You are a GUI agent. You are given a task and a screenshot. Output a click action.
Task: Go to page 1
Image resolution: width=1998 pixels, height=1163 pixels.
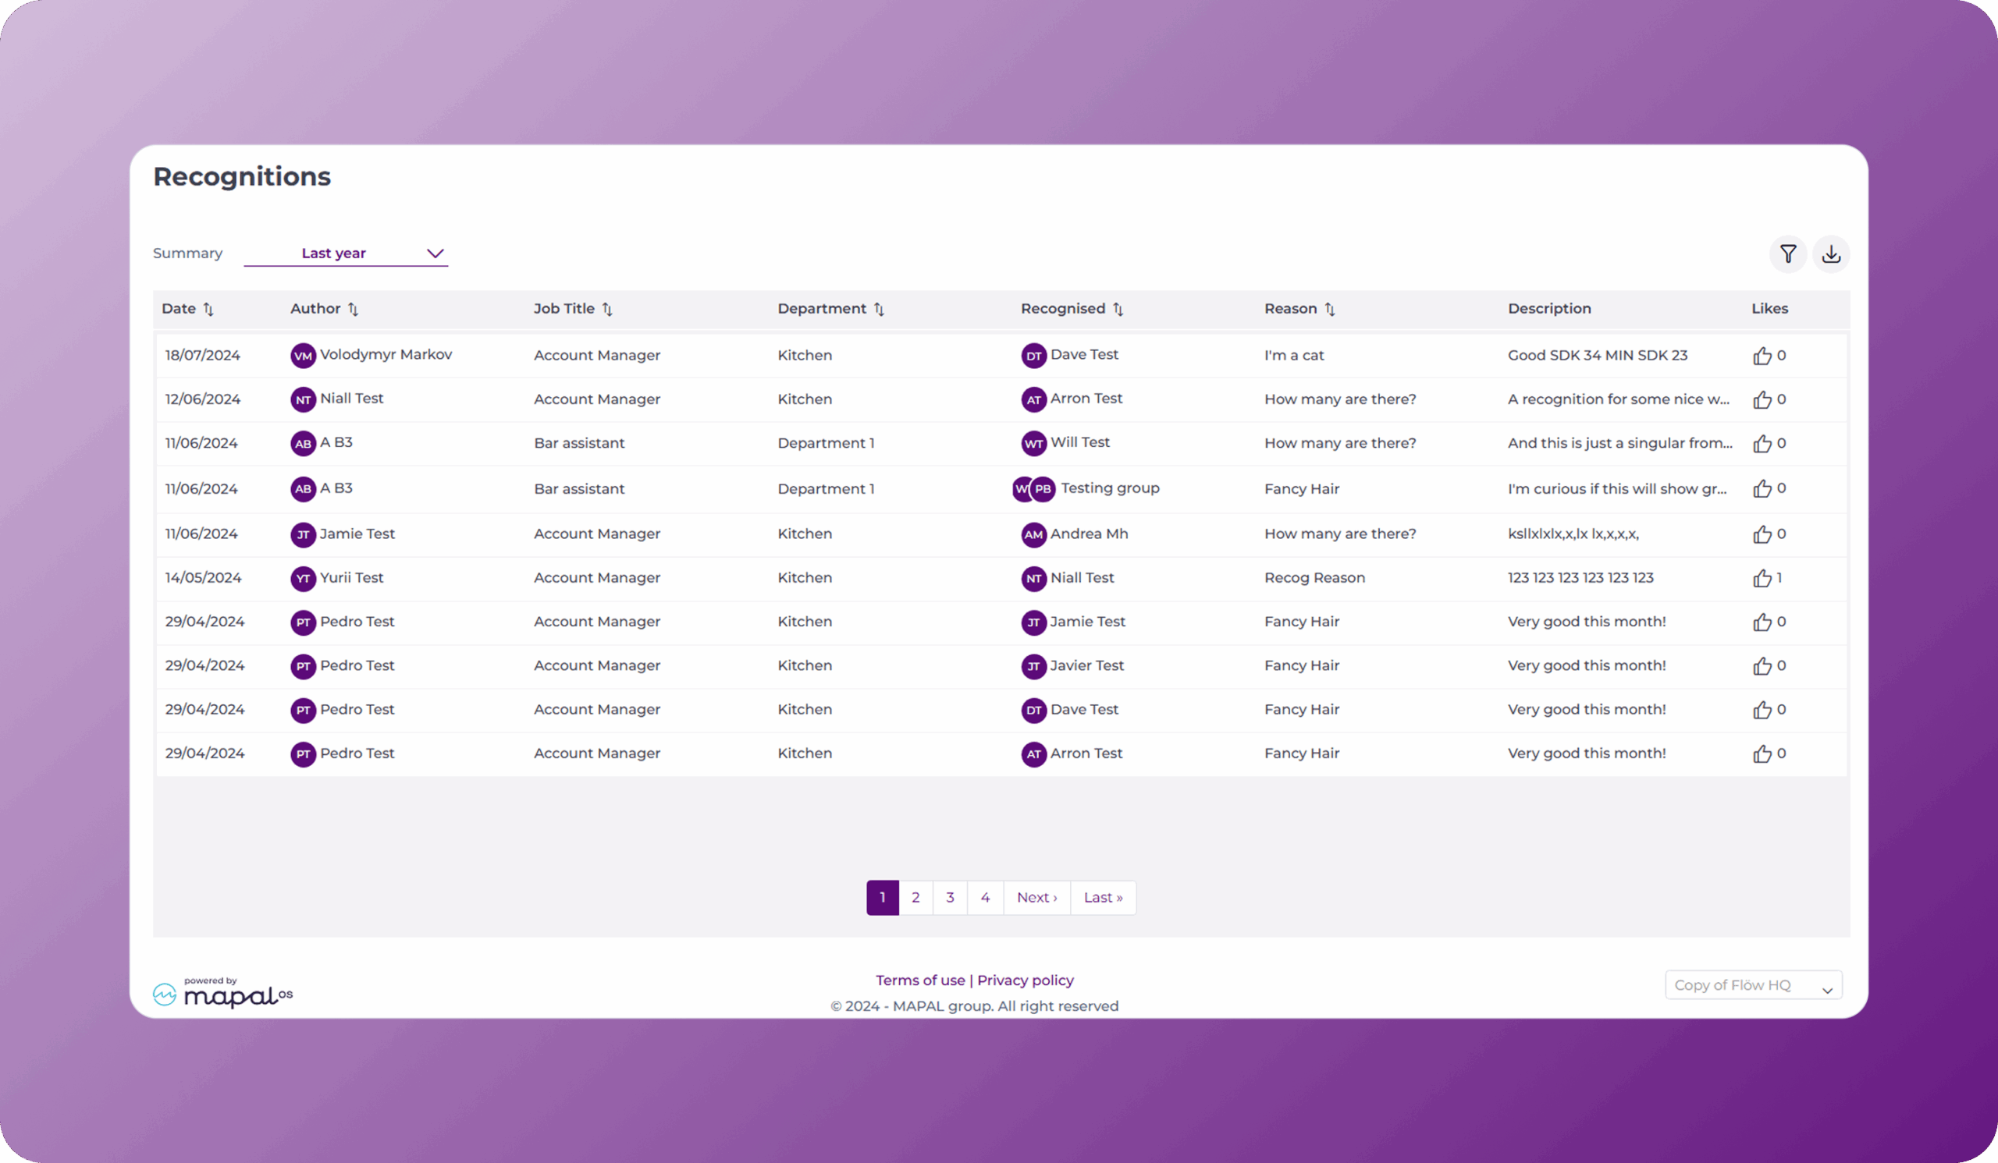883,898
